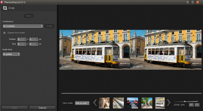This screenshot has width=203, height=111.
Task: Click the FIT zoom button
Action: (191, 105)
